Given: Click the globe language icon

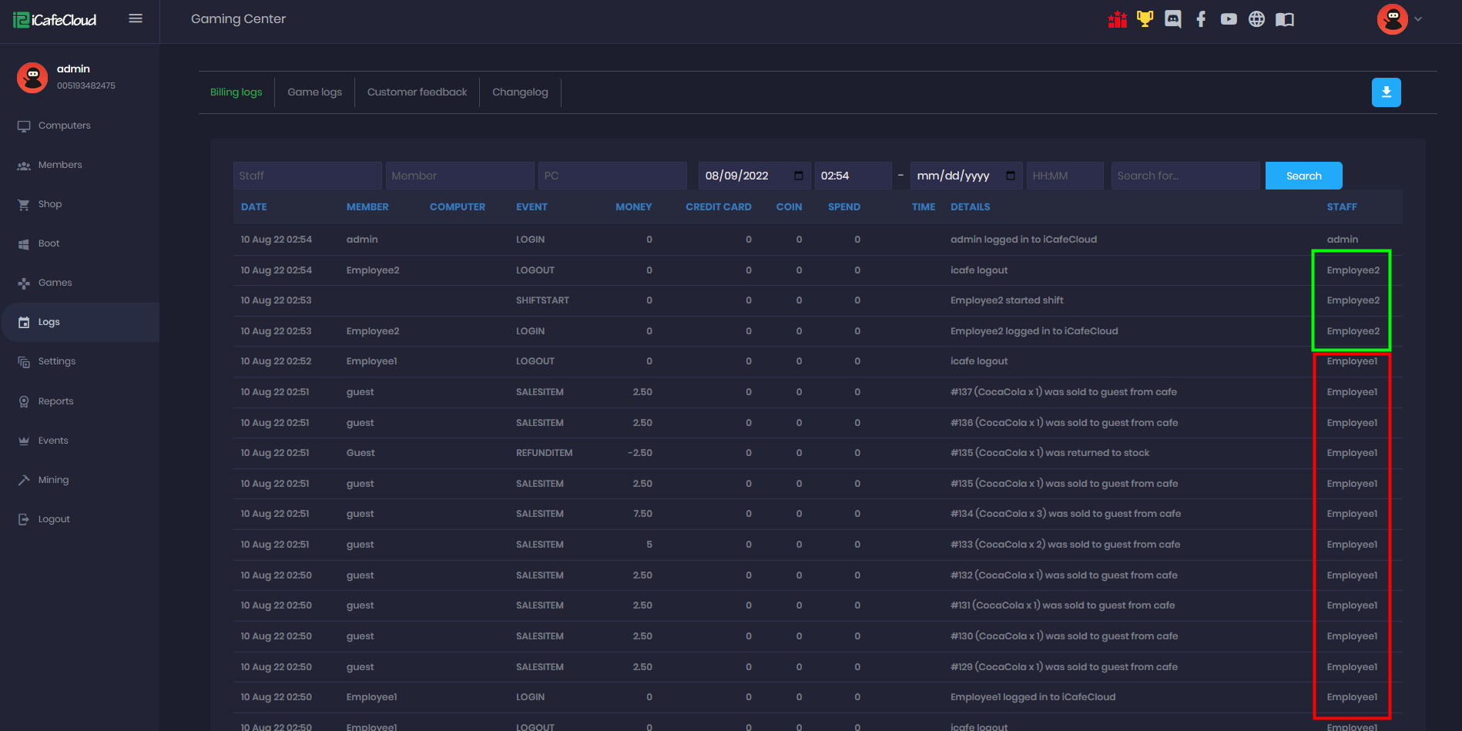Looking at the screenshot, I should (x=1256, y=19).
